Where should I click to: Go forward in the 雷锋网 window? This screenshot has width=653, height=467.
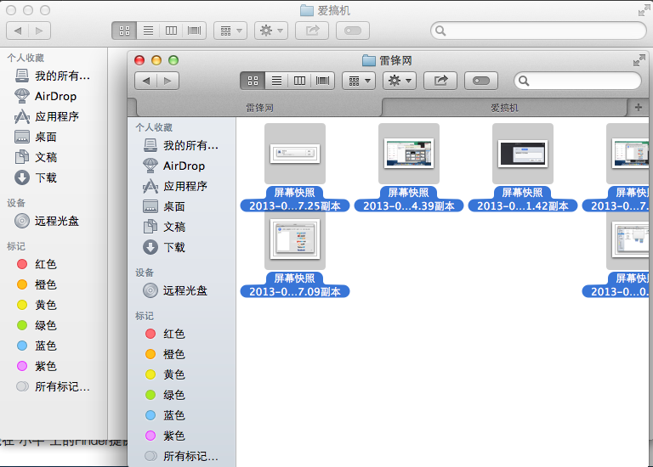tap(168, 81)
